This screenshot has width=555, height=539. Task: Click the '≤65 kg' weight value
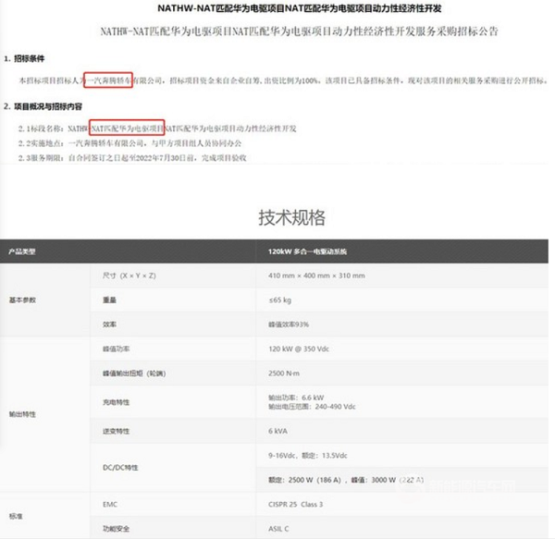(x=282, y=300)
